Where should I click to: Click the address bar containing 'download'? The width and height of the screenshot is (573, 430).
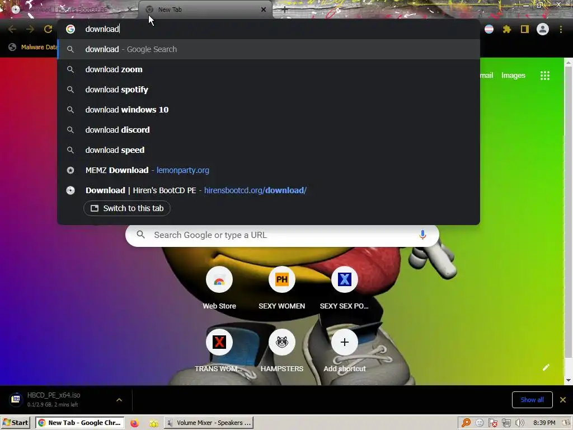269,29
